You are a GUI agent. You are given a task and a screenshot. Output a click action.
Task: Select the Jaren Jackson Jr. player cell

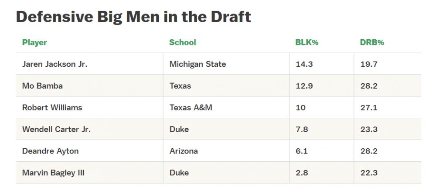click(x=54, y=64)
